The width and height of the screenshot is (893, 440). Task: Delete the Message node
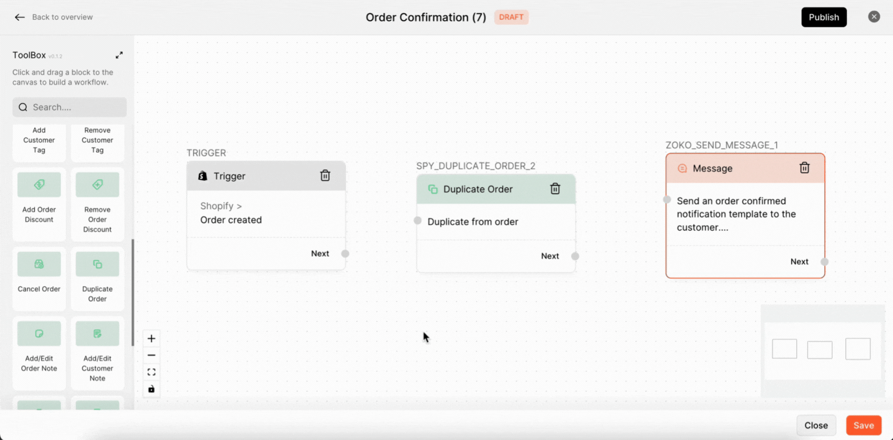(805, 168)
